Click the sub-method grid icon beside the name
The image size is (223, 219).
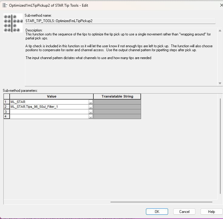[x=13, y=23]
